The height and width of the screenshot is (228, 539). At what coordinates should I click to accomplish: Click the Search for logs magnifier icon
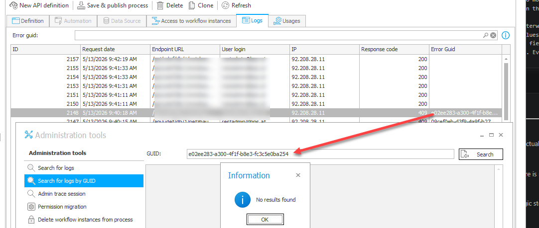click(x=31, y=168)
